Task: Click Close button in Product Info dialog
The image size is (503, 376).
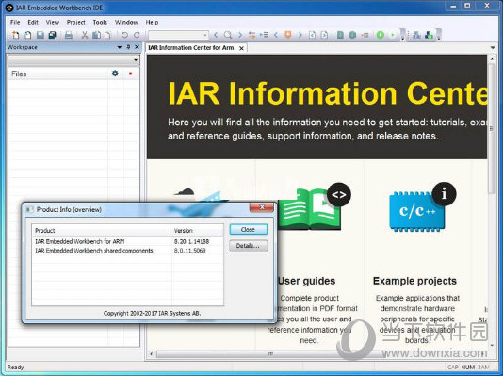Action: click(x=249, y=229)
